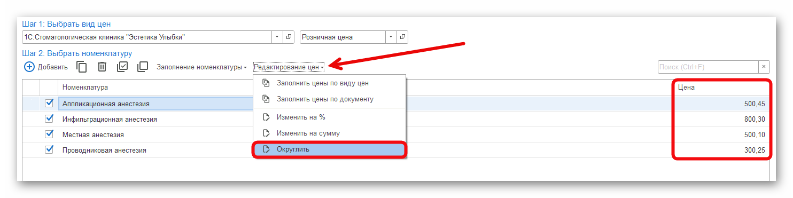The height and width of the screenshot is (198, 793).
Task: Choose Заполнить цены по виду цен
Action: pos(329,83)
